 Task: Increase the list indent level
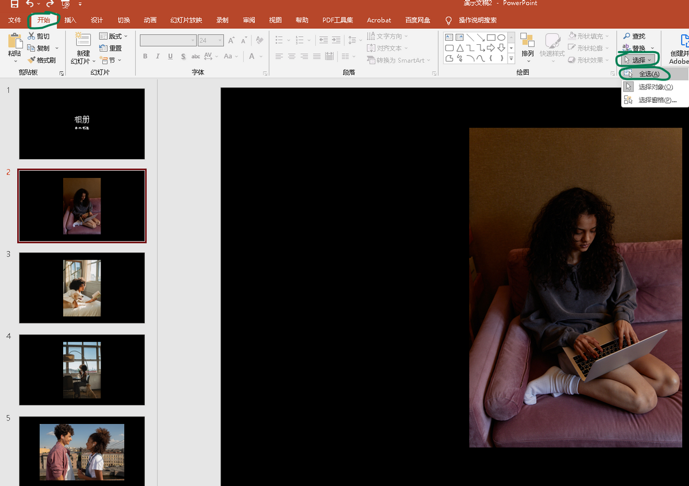tap(337, 40)
